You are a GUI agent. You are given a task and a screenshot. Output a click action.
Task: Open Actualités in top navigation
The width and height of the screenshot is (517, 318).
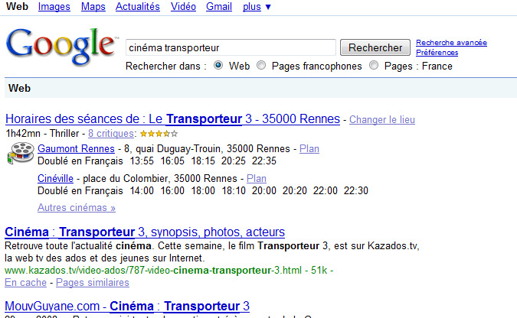pyautogui.click(x=138, y=7)
